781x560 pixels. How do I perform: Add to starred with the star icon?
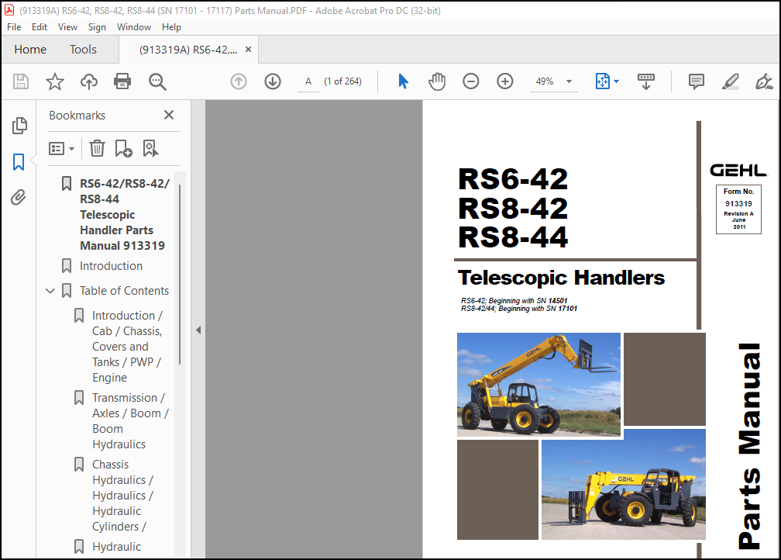click(x=55, y=81)
